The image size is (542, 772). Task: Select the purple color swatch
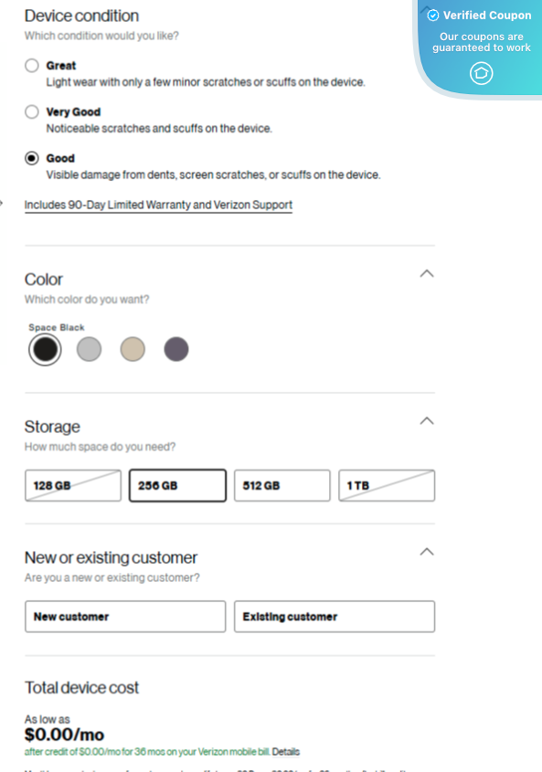[176, 349]
